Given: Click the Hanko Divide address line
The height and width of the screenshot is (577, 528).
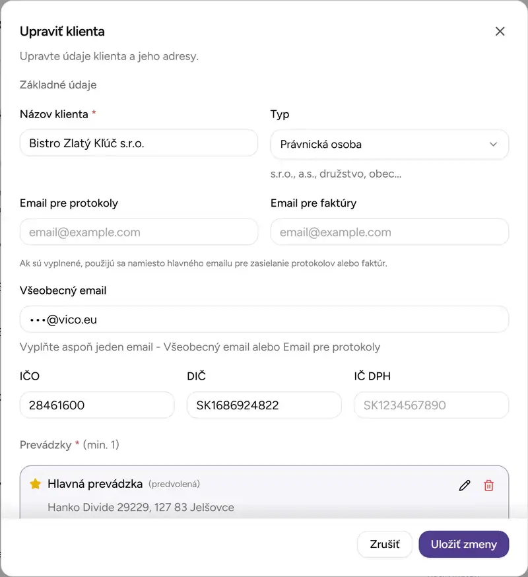Looking at the screenshot, I should [x=141, y=508].
